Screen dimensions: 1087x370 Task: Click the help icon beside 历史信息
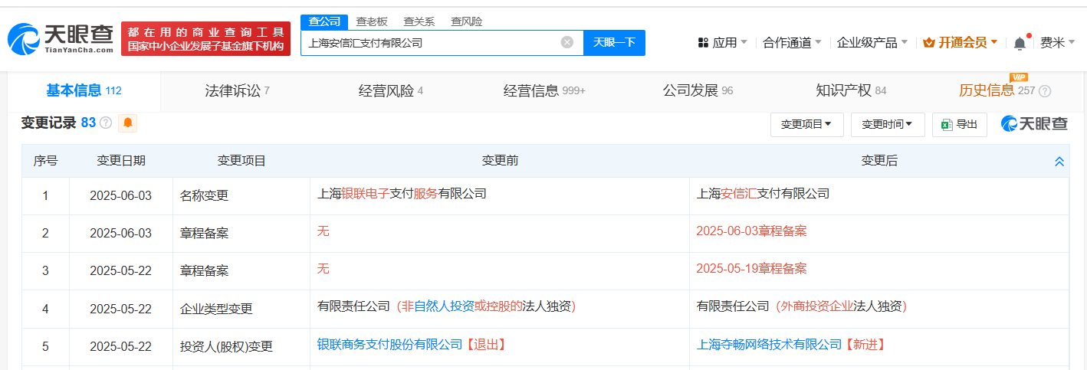point(1045,91)
